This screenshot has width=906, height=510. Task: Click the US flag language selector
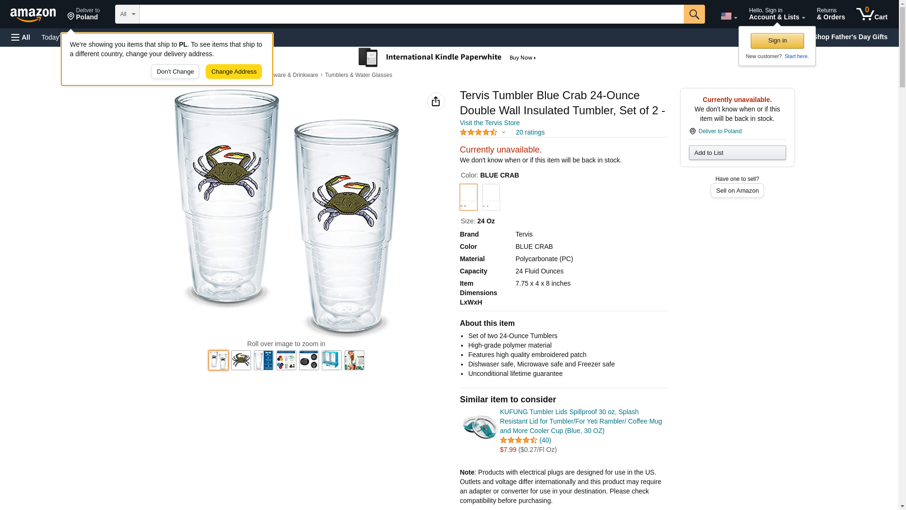728,16
